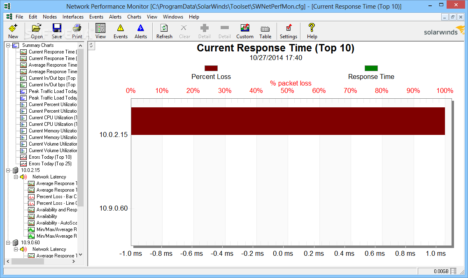Click the New toolbar icon
Image resolution: width=468 pixels, height=278 pixels.
13,28
